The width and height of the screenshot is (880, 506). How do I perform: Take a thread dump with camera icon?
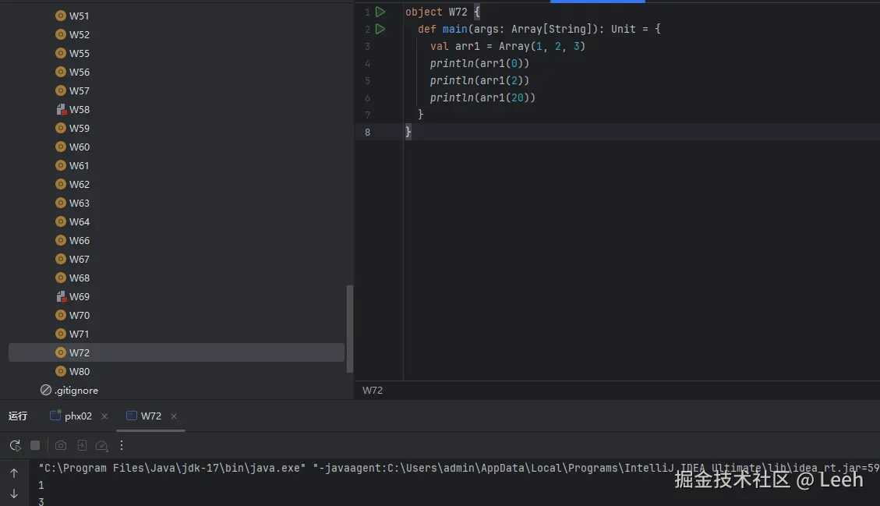coord(61,445)
